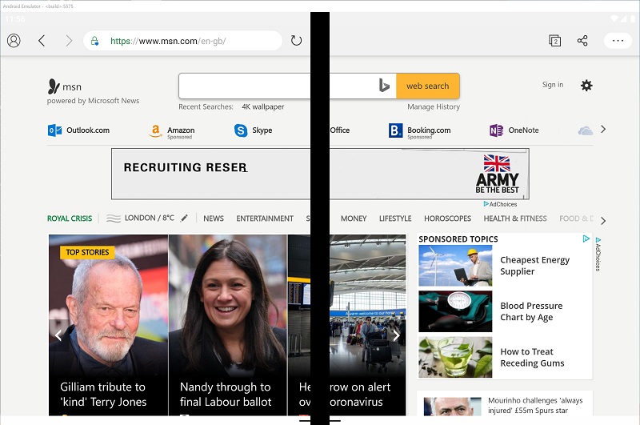Expand more shortcuts with the right chevron

coord(603,130)
